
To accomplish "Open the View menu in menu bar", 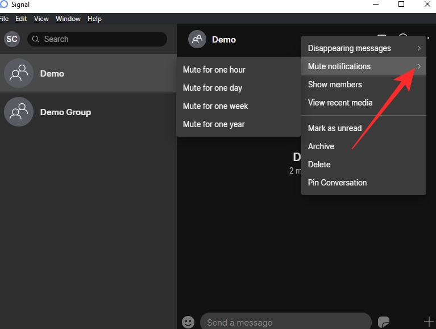I will tap(41, 19).
